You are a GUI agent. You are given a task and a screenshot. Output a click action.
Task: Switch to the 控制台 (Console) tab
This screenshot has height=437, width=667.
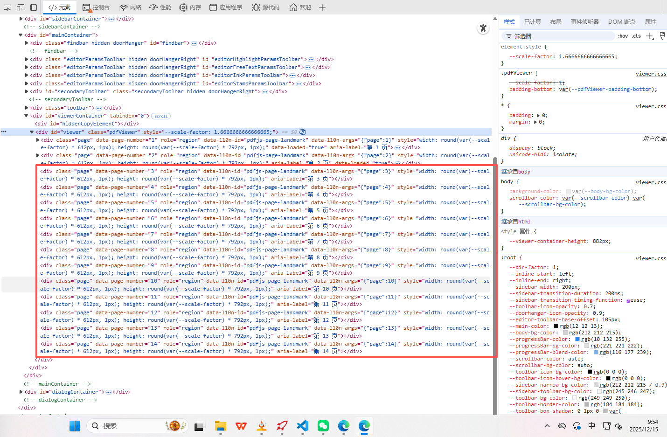(96, 7)
